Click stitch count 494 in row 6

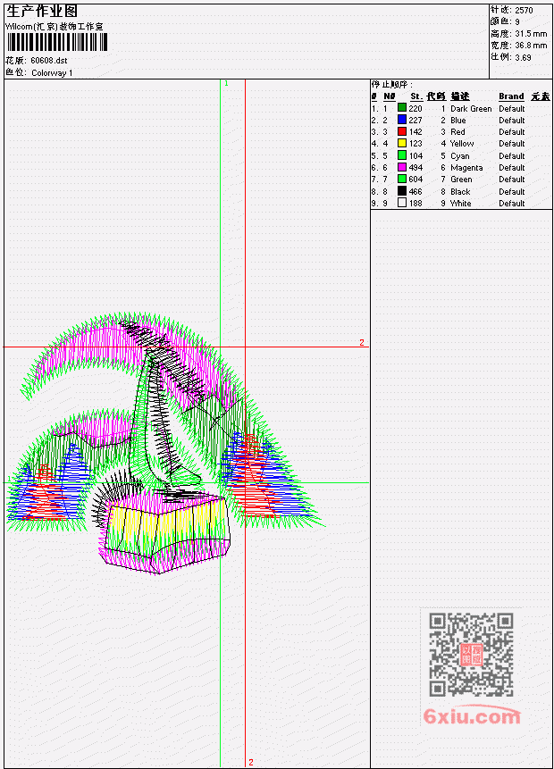(415, 168)
